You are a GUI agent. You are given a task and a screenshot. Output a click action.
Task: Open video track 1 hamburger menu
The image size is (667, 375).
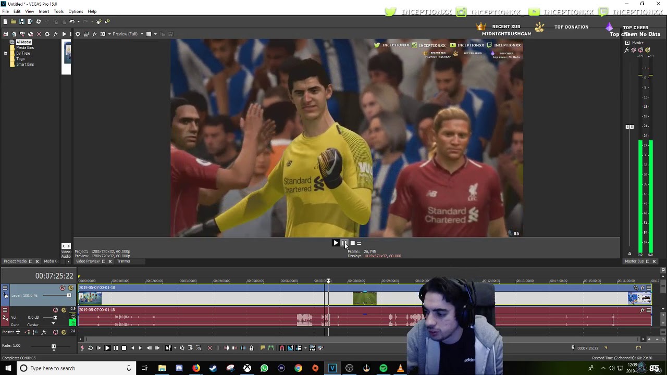(5, 287)
